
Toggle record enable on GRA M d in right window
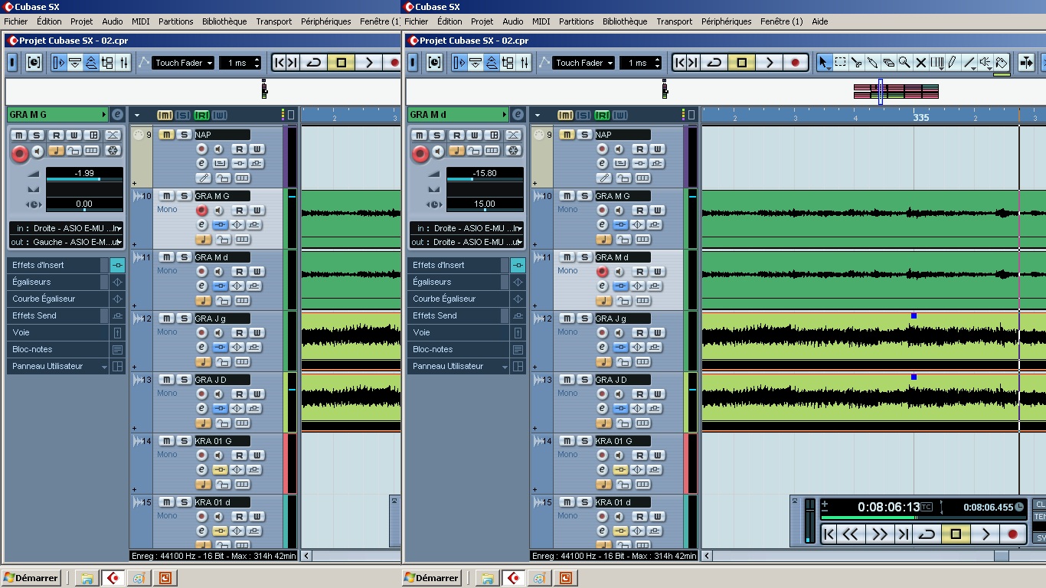pos(603,271)
